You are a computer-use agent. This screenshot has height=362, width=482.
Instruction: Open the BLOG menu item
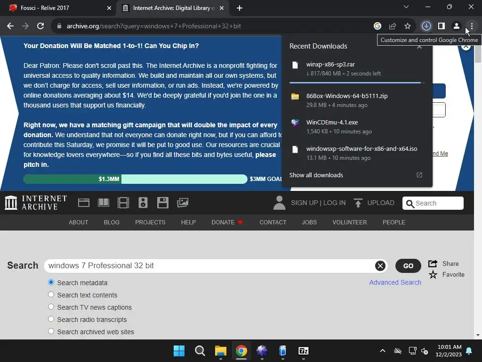112,222
